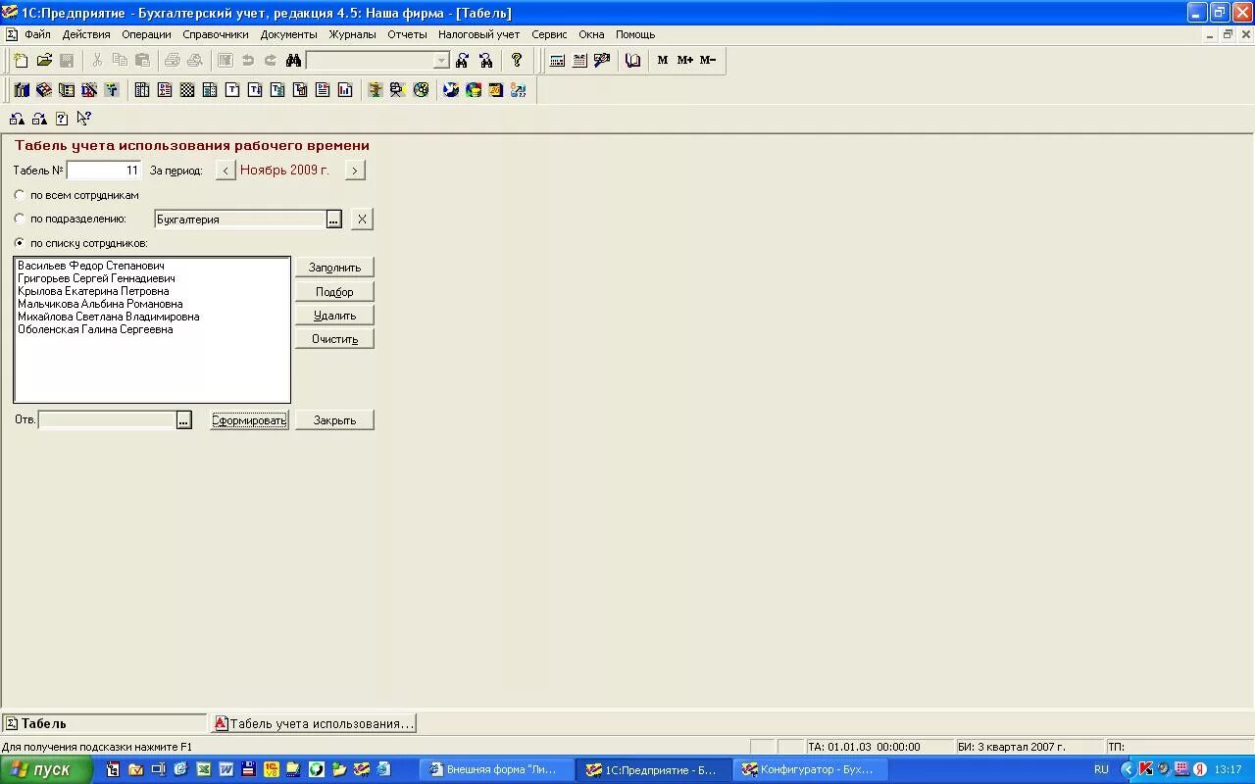The image size is (1255, 784).
Task: Click the Yandex tray icon
Action: 1199,769
